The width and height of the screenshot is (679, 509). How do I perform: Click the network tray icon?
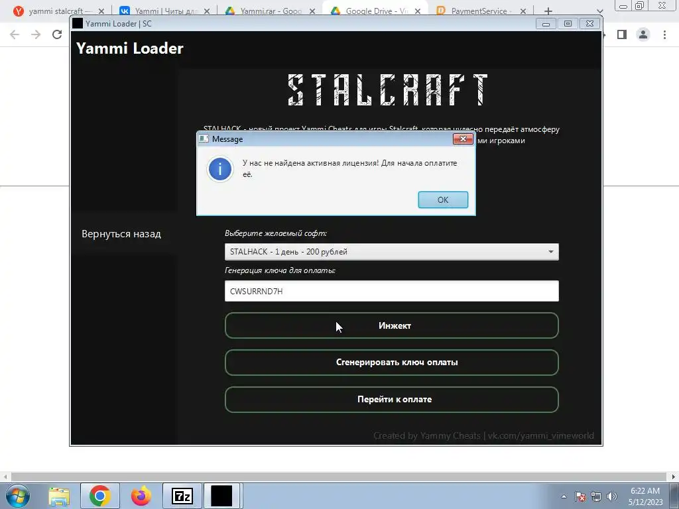[596, 496]
